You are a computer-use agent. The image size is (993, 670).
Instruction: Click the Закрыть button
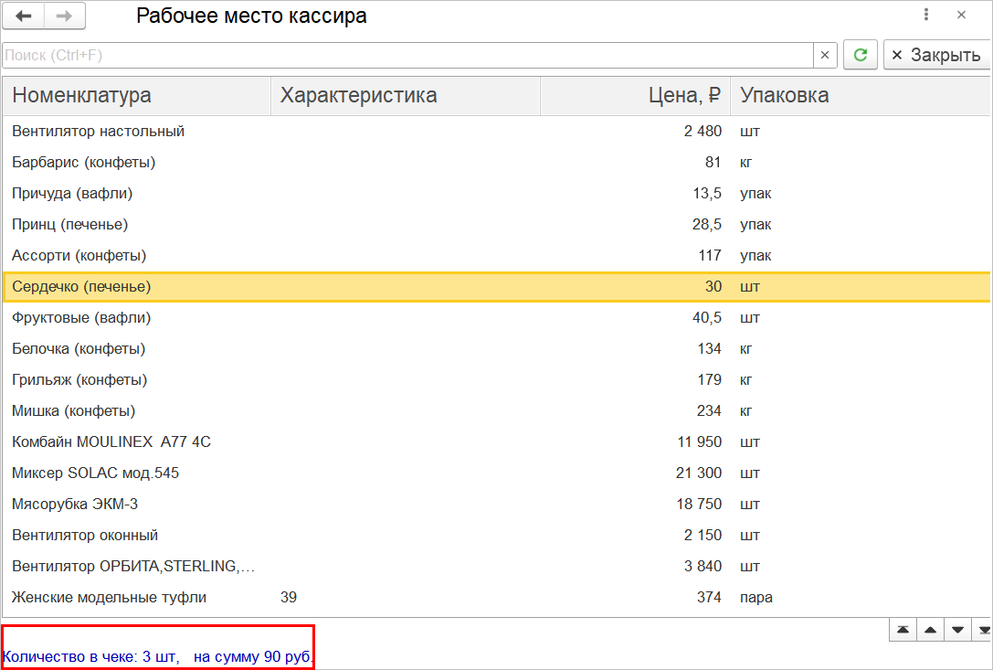tap(936, 55)
